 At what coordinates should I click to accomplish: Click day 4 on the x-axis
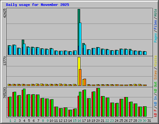pos(24,121)
